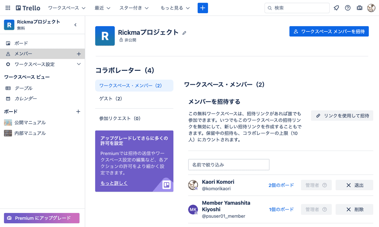Click the Member Yamashita Kiyoshi name
This screenshot has width=379, height=227.
[226, 206]
